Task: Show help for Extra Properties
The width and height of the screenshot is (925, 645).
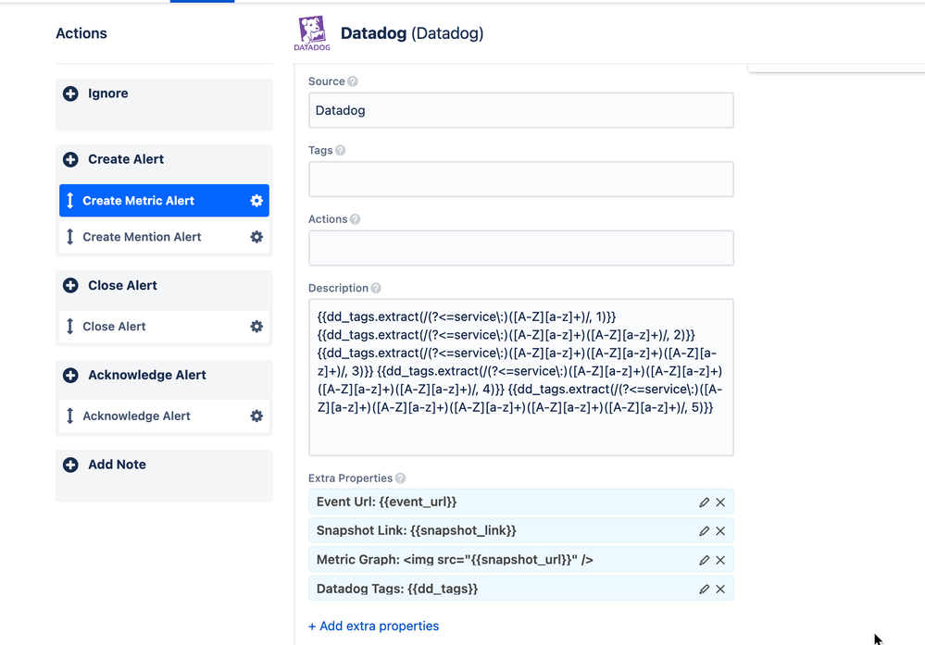Action: pos(401,478)
